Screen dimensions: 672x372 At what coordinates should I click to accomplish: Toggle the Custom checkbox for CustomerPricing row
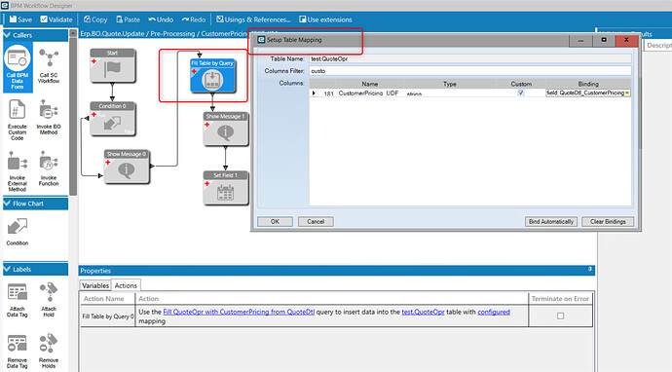click(x=521, y=93)
